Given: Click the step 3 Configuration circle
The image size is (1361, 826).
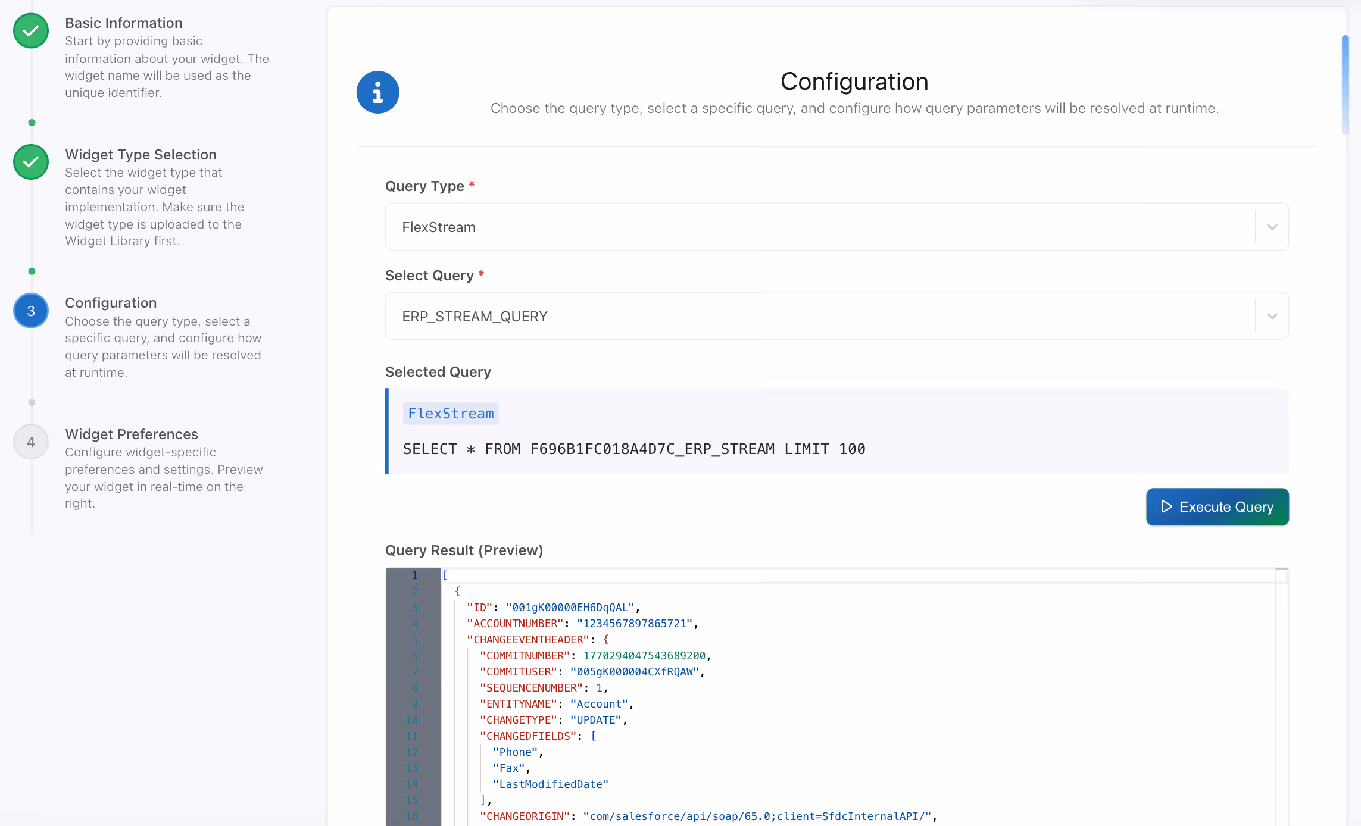Looking at the screenshot, I should [x=31, y=311].
